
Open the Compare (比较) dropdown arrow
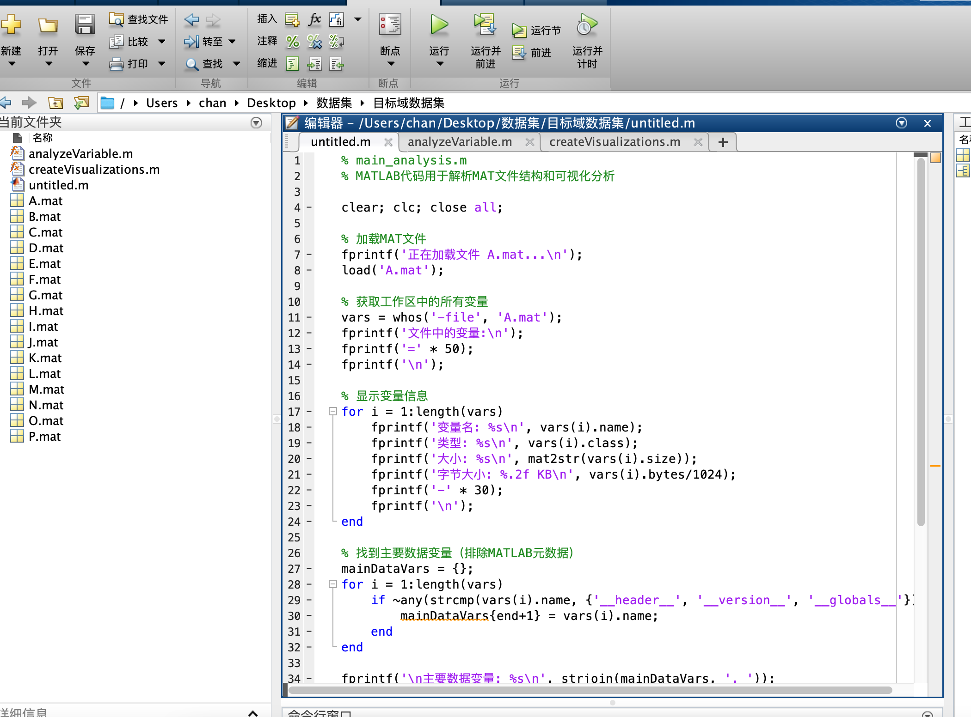click(x=161, y=42)
